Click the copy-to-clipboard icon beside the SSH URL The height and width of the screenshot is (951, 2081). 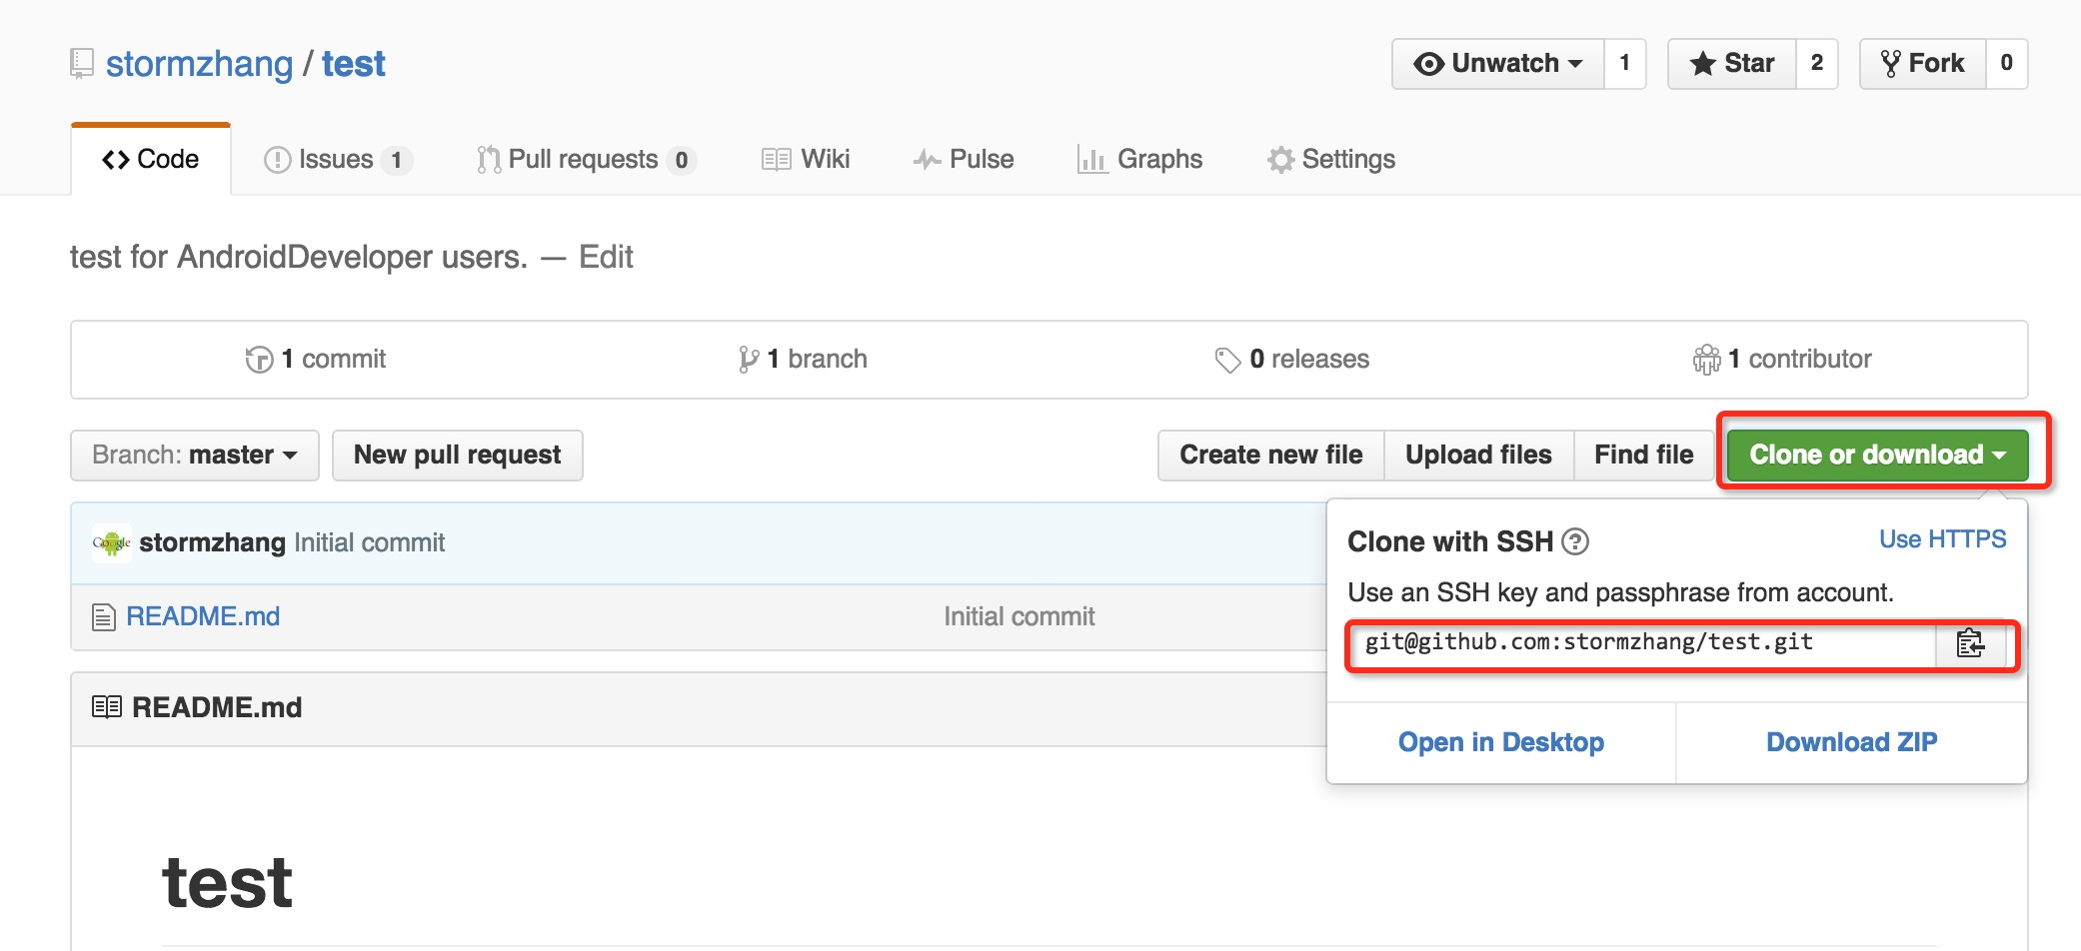pyautogui.click(x=1970, y=644)
